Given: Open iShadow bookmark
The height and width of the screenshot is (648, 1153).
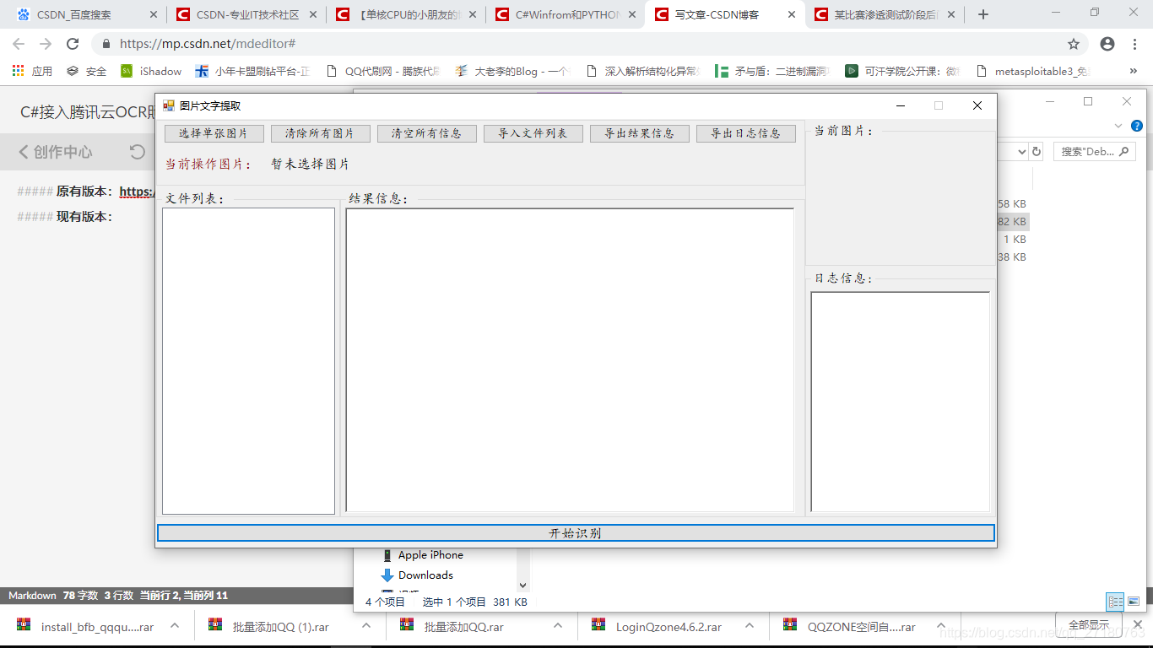Looking at the screenshot, I should (151, 72).
